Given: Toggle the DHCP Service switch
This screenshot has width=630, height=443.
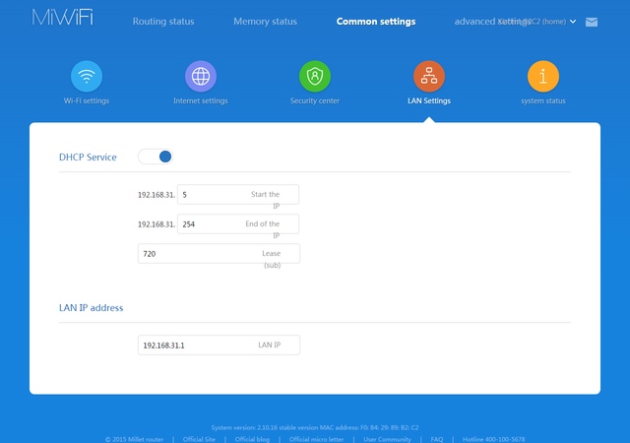Looking at the screenshot, I should point(156,157).
